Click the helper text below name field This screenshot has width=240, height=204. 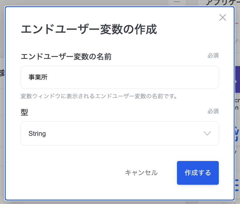(99, 96)
